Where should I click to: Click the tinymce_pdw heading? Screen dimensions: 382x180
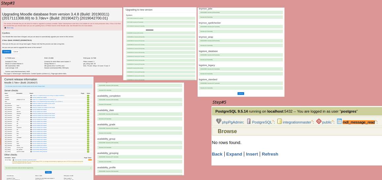205,9
